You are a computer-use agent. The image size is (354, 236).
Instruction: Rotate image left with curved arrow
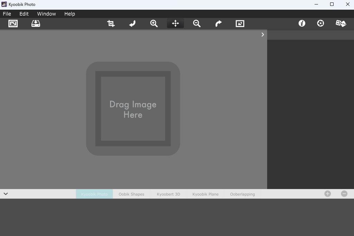click(132, 23)
